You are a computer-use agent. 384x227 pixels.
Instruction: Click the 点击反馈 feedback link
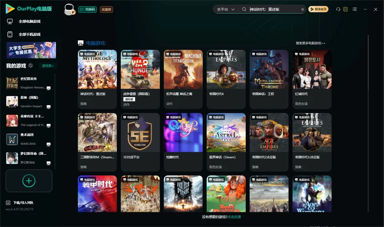point(234,217)
